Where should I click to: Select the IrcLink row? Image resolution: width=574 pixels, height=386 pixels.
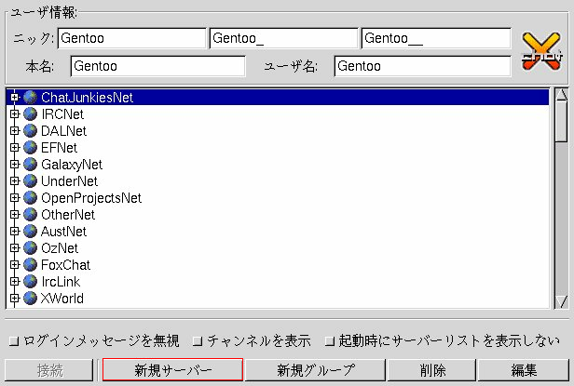pyautogui.click(x=278, y=282)
